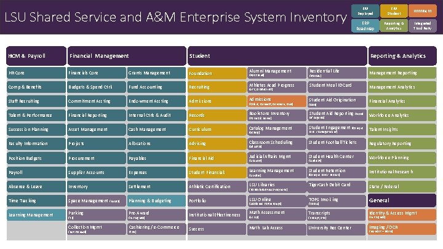Click the Payables box
443x249 pixels.
pos(156,158)
